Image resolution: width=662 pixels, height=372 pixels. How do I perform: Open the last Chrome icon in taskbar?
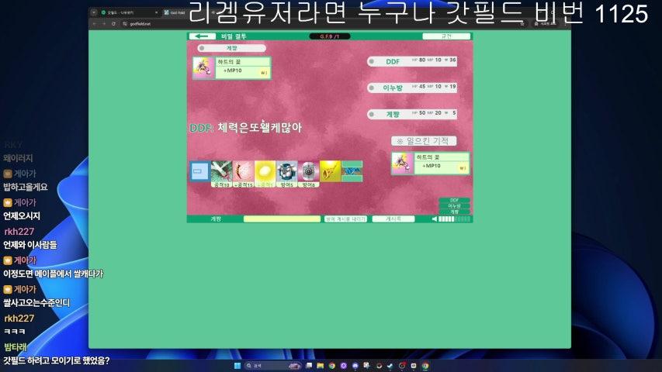[x=425, y=366]
